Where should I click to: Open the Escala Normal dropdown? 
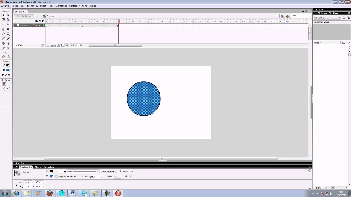point(101,177)
